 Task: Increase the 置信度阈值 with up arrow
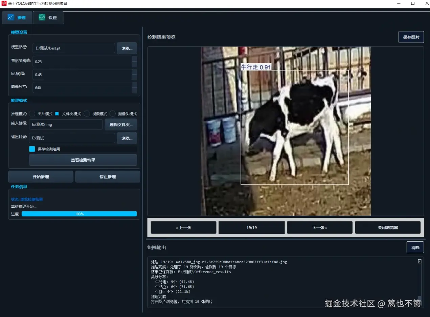point(135,59)
